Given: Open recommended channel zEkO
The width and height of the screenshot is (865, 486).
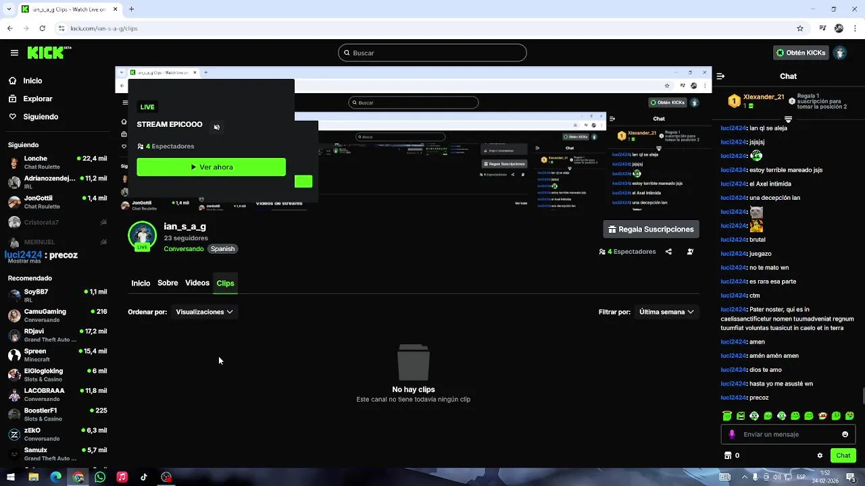Looking at the screenshot, I should (57, 434).
